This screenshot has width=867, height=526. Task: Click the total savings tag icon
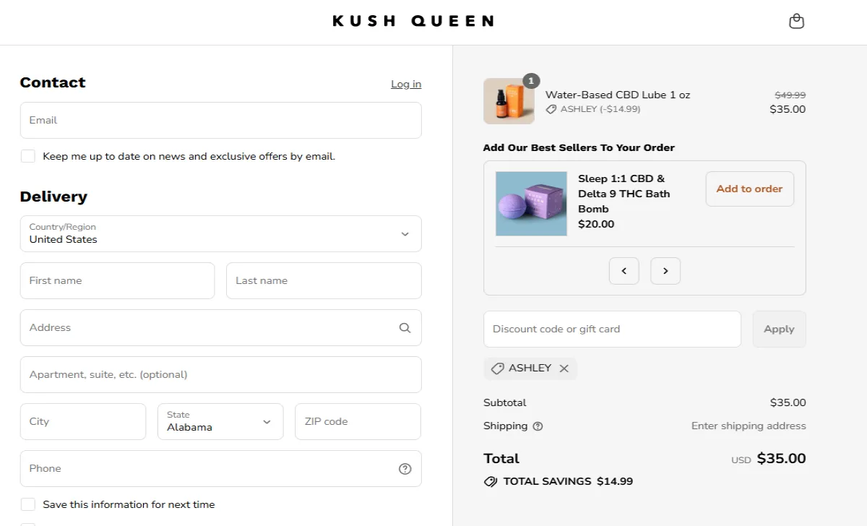pos(491,482)
